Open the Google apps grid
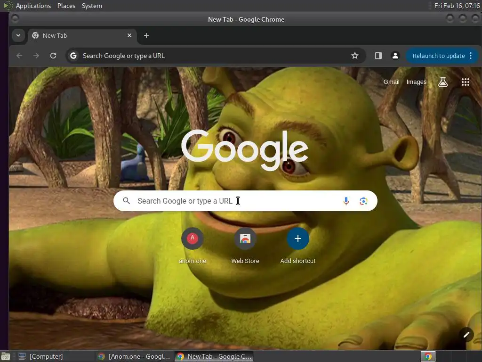 pyautogui.click(x=466, y=82)
